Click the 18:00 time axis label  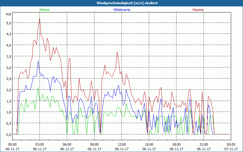pyautogui.click(x=176, y=145)
